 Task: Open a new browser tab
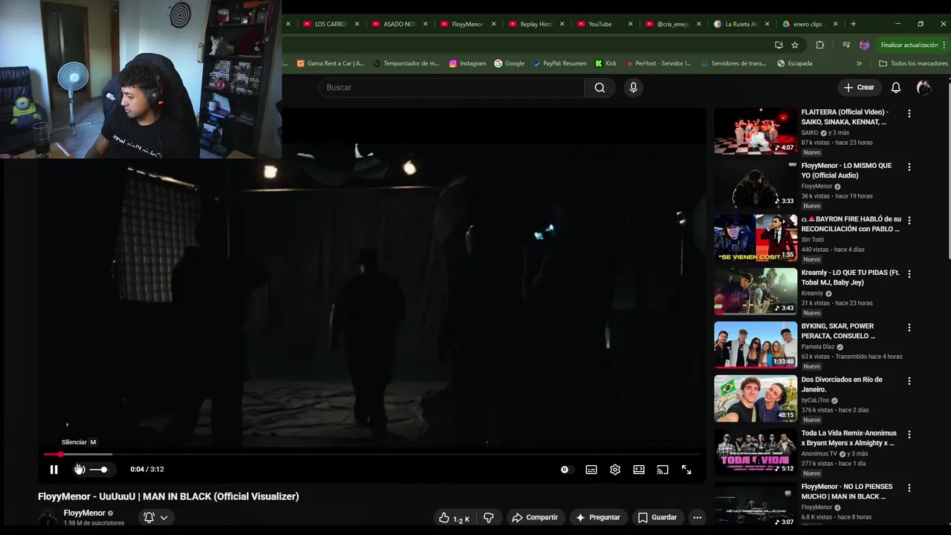(x=853, y=24)
